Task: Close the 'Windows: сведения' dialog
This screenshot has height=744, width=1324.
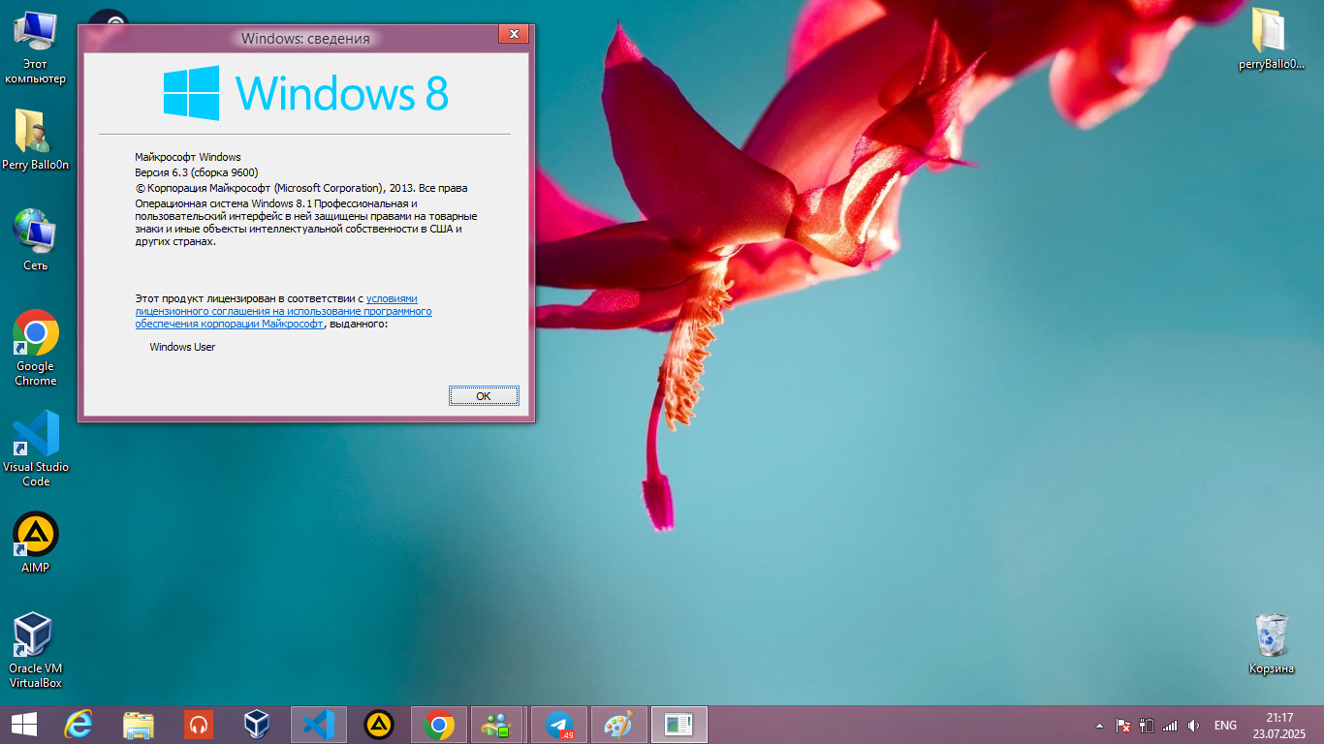Action: [513, 35]
